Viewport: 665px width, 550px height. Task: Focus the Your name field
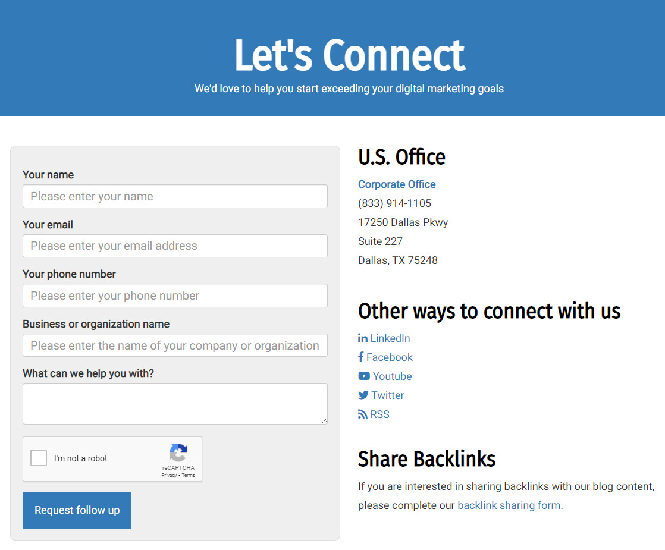click(175, 196)
